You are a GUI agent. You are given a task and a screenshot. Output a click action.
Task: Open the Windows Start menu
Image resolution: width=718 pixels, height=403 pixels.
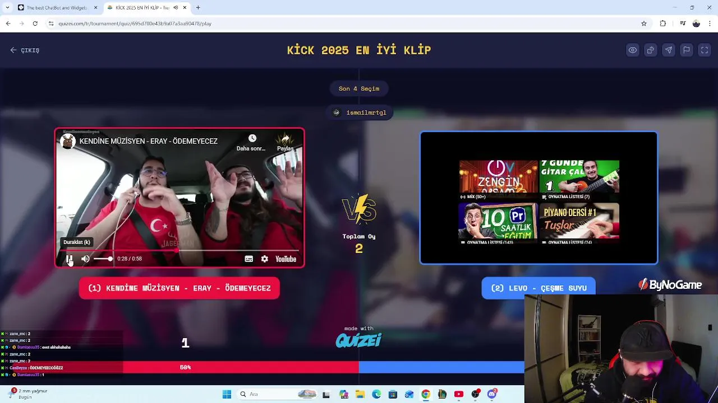pyautogui.click(x=227, y=394)
